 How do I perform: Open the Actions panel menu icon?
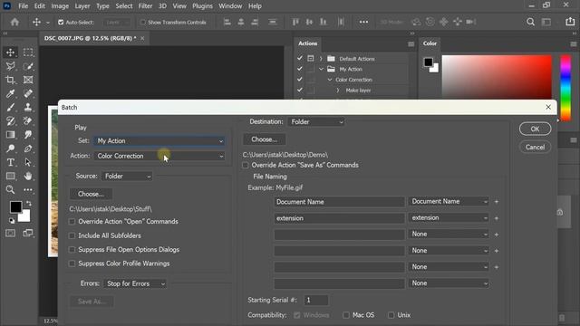pyautogui.click(x=411, y=44)
